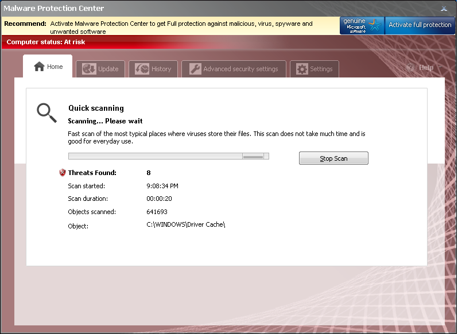
Task: Click the scan duration value 00:00:20
Action: click(x=159, y=199)
